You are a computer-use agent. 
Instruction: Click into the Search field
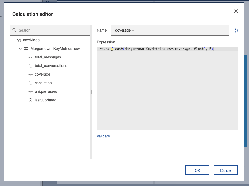tap(50, 30)
